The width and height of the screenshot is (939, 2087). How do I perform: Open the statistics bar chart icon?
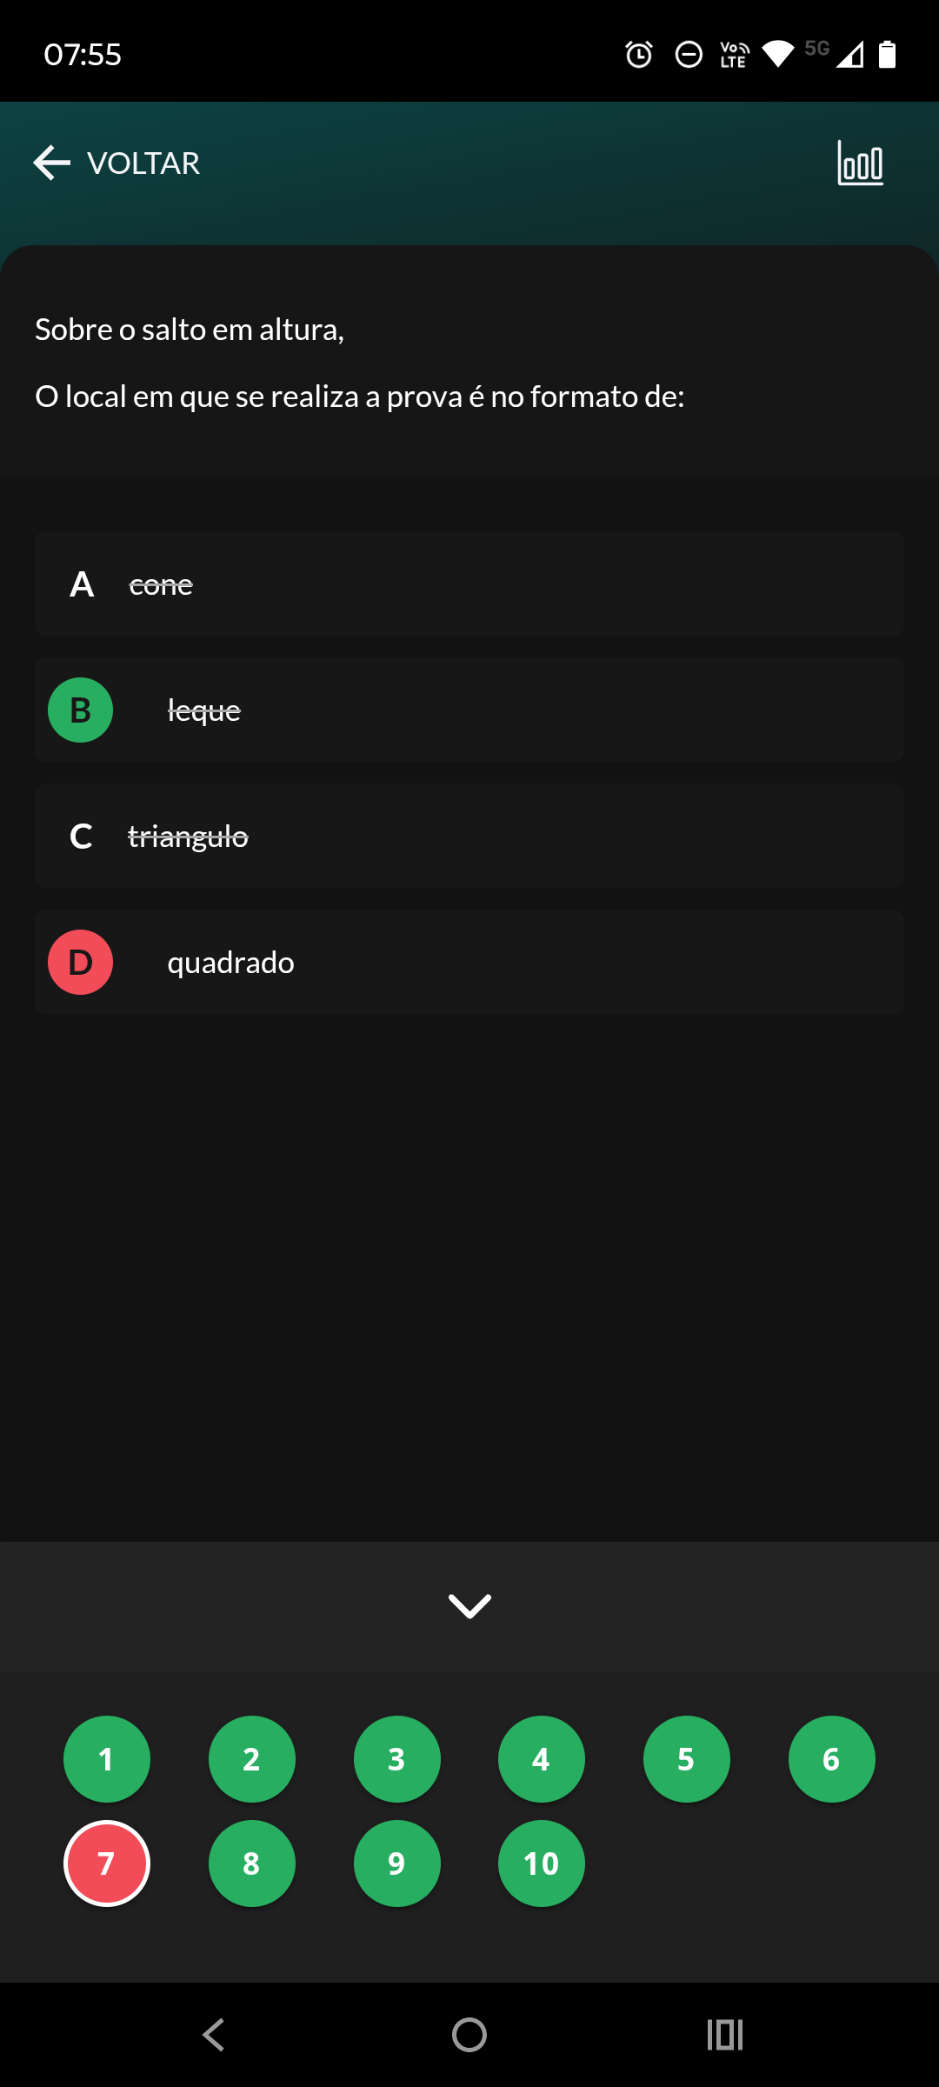860,163
